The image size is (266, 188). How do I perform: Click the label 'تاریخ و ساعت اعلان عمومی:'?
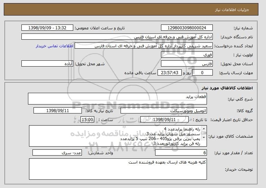pos(100,28)
